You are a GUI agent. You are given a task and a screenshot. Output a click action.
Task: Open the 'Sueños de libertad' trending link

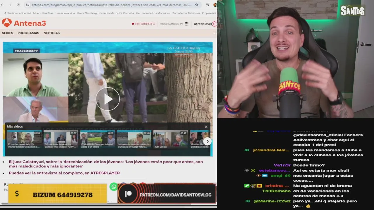click(x=19, y=13)
